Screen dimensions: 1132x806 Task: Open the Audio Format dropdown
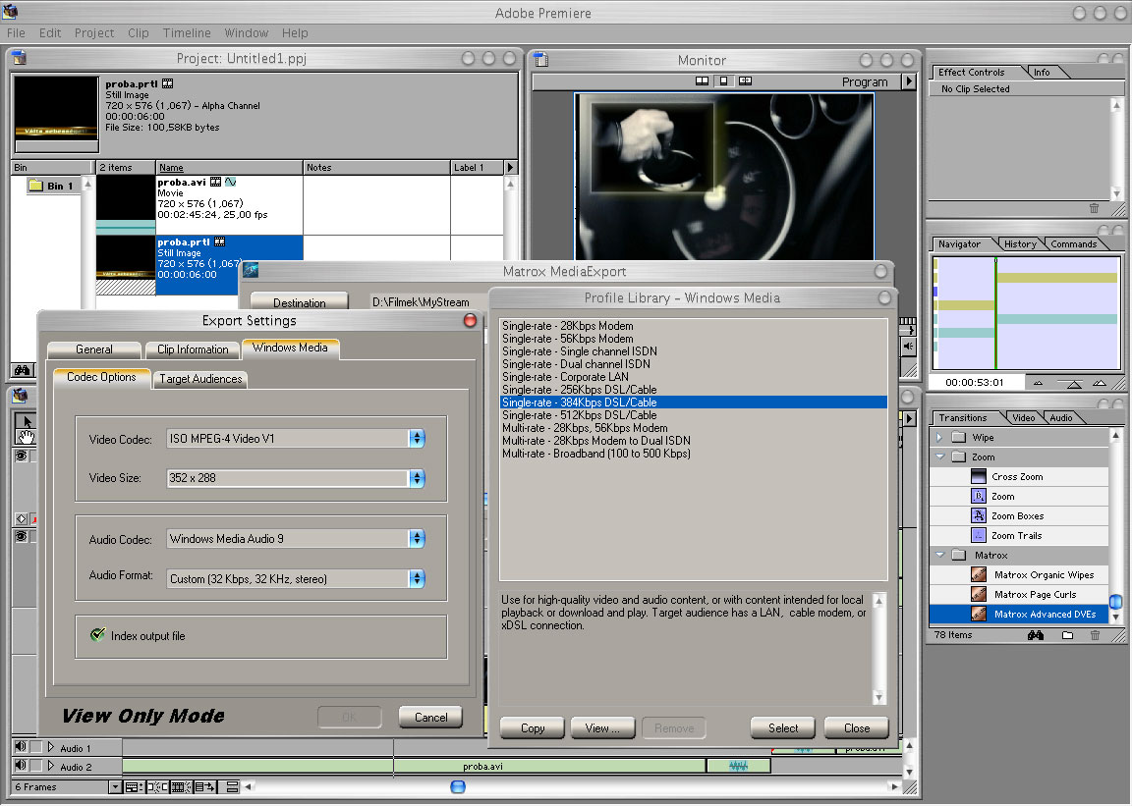pyautogui.click(x=417, y=578)
